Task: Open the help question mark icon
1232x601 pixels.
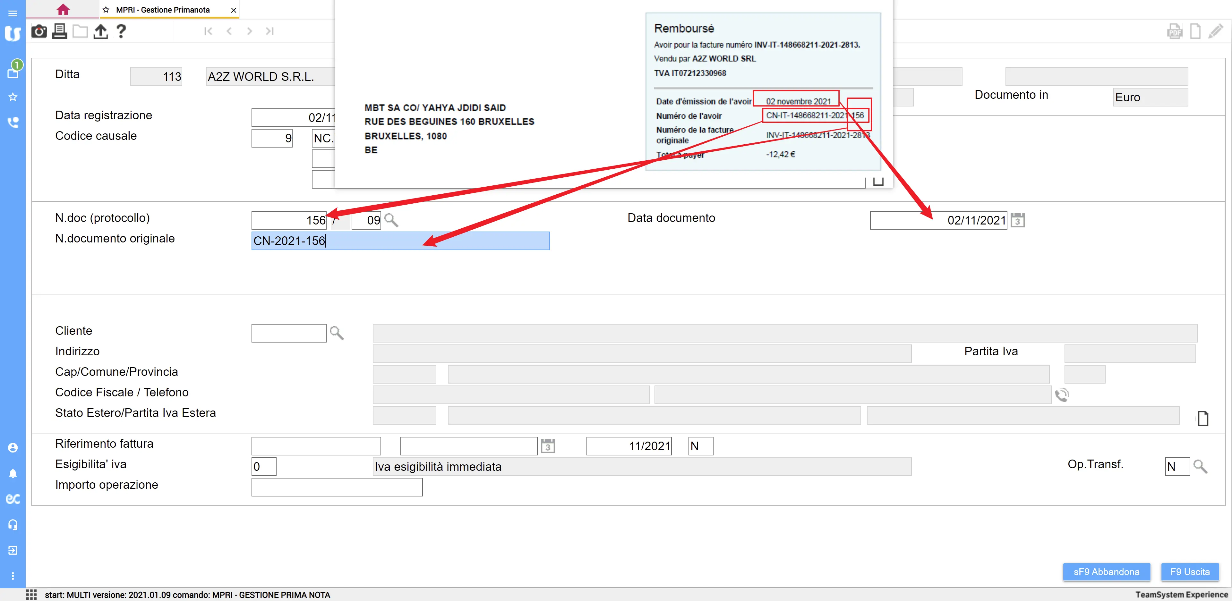Action: pyautogui.click(x=121, y=31)
